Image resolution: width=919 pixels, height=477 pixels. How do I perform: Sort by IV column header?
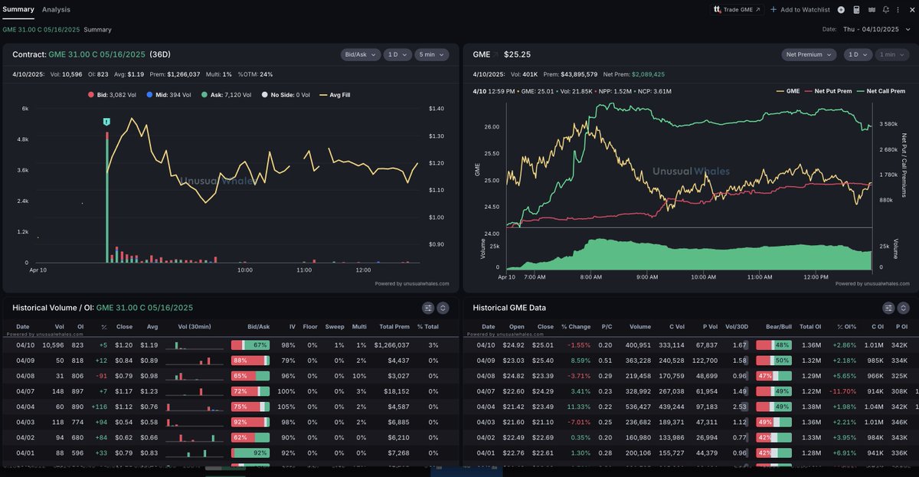point(292,327)
